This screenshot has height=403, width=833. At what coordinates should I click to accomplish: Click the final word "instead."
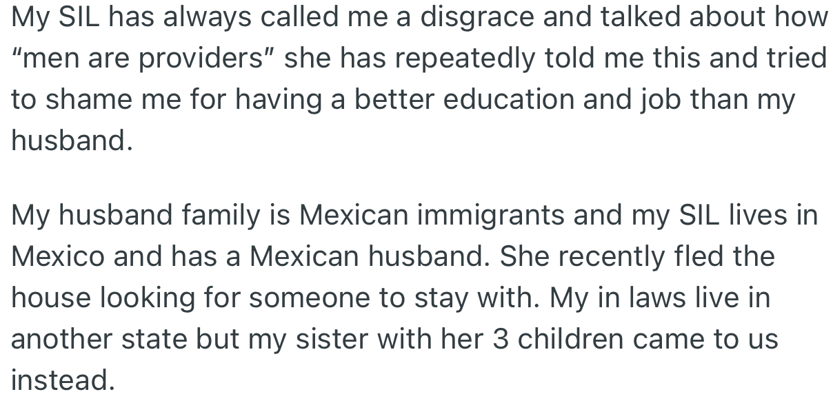(62, 380)
